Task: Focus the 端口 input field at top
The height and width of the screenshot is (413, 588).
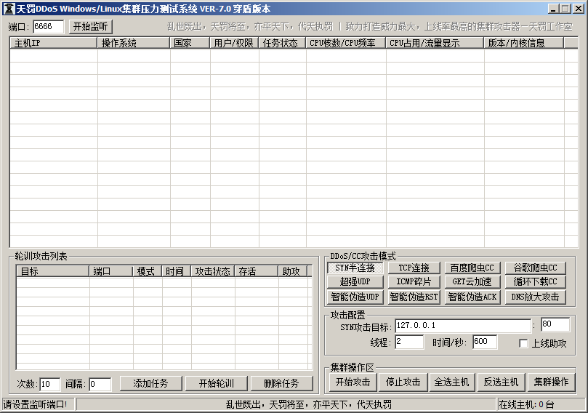Action: [48, 26]
